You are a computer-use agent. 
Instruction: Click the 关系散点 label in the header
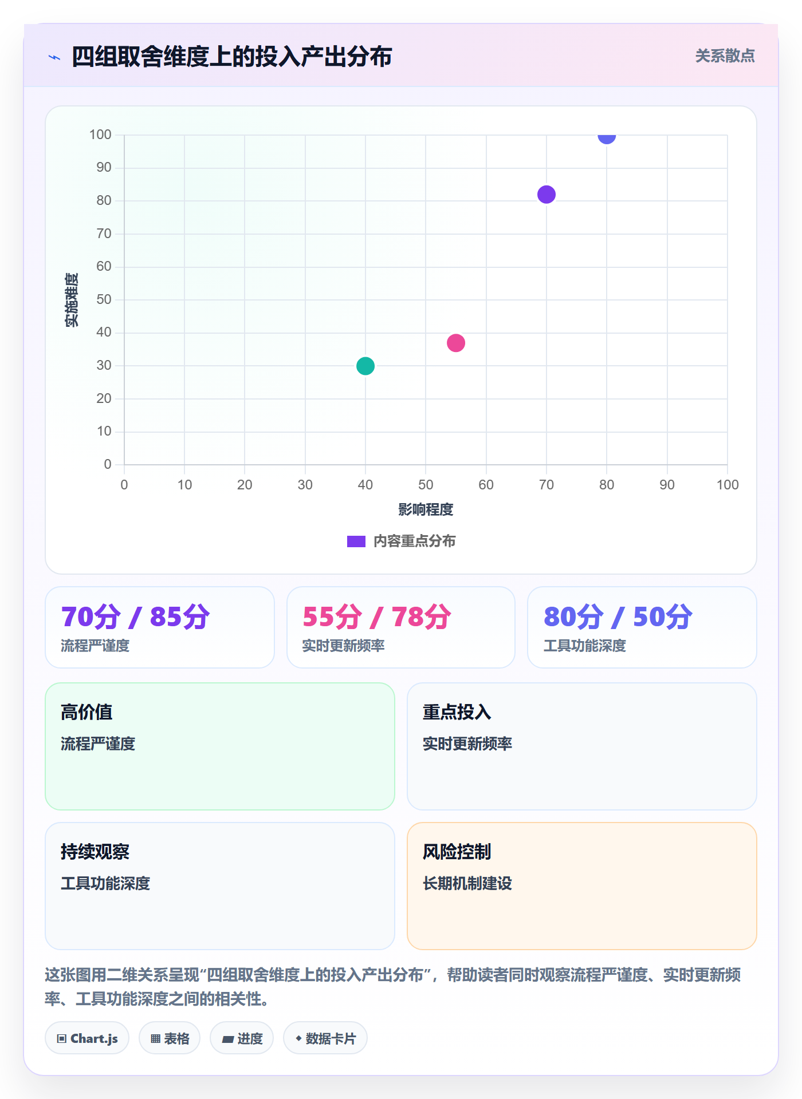pos(725,56)
